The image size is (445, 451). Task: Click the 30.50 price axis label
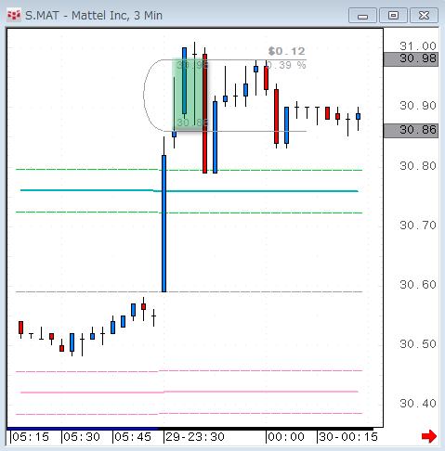pyautogui.click(x=418, y=344)
